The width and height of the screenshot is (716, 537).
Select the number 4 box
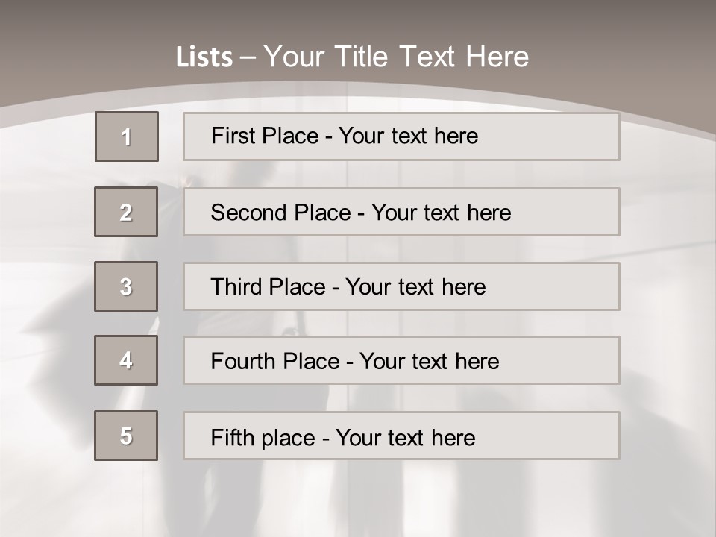[x=126, y=360]
